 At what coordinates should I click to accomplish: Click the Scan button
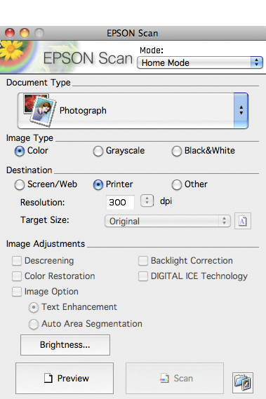pos(175,379)
